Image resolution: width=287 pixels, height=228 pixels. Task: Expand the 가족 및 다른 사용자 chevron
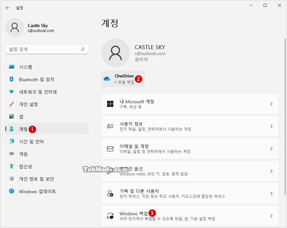pos(271,193)
